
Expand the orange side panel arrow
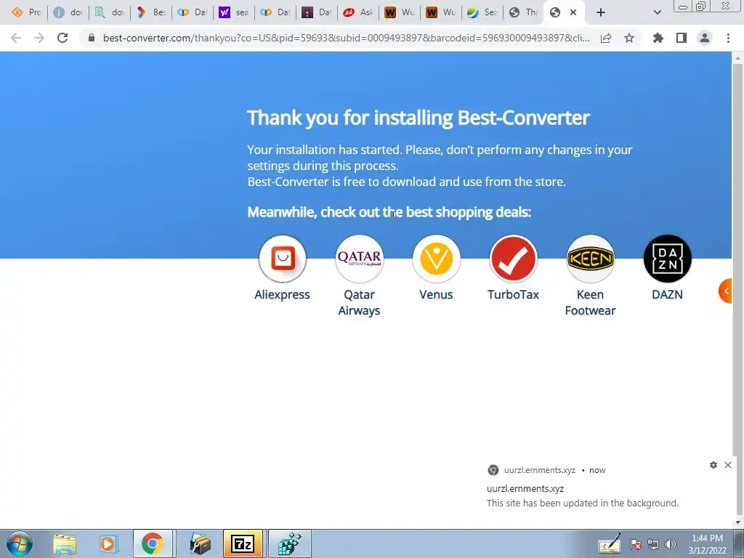[x=726, y=291]
